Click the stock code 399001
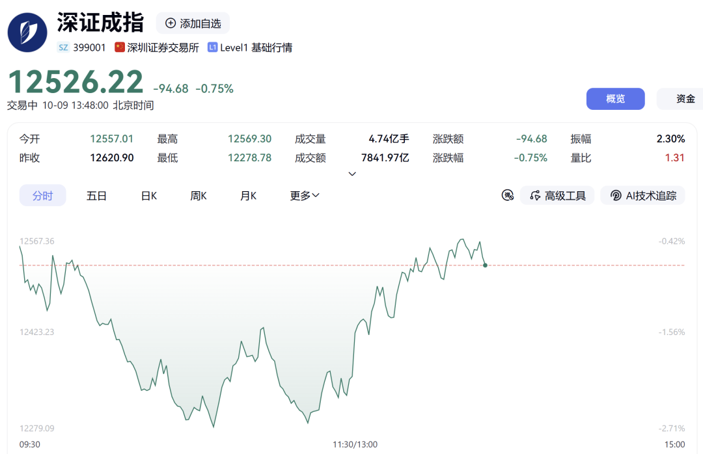The height and width of the screenshot is (454, 703). click(x=89, y=47)
